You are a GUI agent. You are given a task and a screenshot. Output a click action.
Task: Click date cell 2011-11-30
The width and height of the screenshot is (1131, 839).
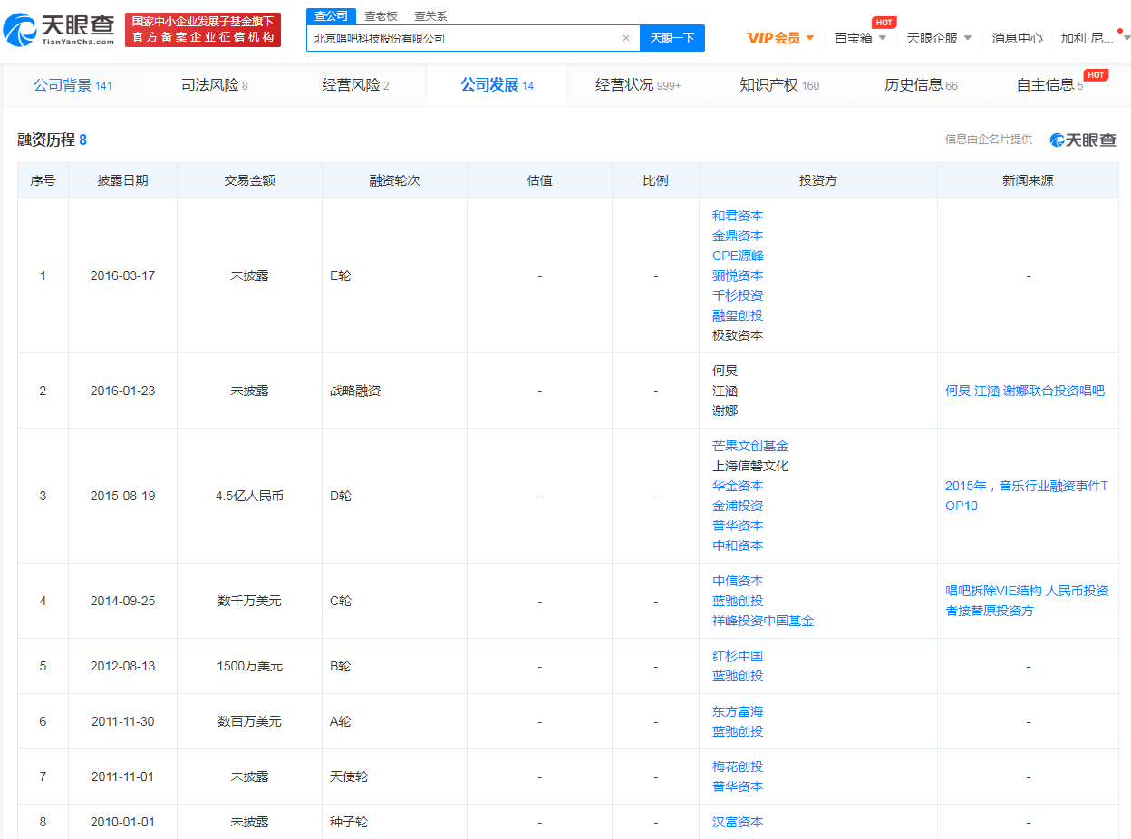coord(122,721)
